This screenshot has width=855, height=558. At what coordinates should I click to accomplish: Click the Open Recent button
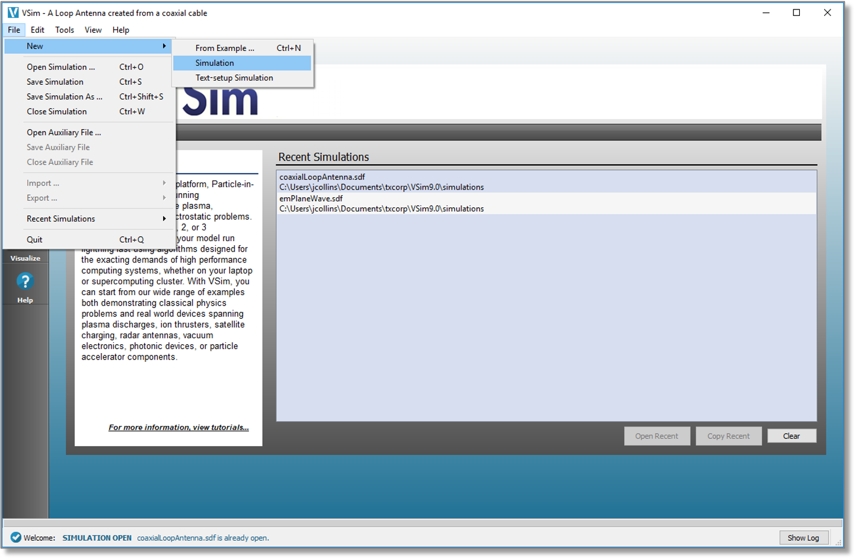(x=657, y=436)
